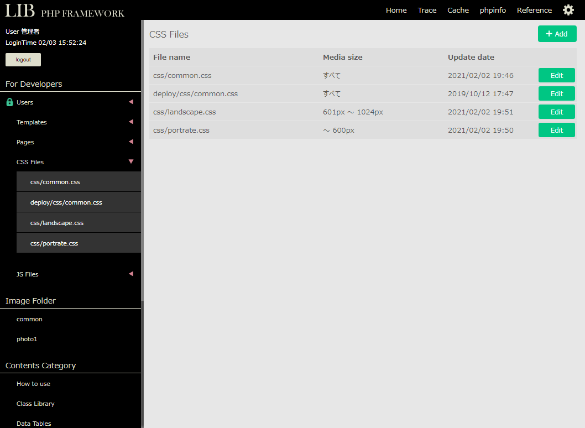The width and height of the screenshot is (585, 428).
Task: Open the settings gear icon
Action: [568, 10]
